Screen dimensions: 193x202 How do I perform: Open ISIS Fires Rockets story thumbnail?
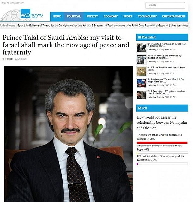(x=141, y=71)
